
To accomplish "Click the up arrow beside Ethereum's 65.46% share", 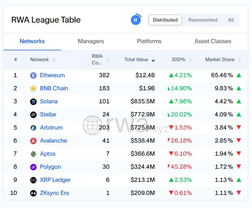I will [x=239, y=75].
